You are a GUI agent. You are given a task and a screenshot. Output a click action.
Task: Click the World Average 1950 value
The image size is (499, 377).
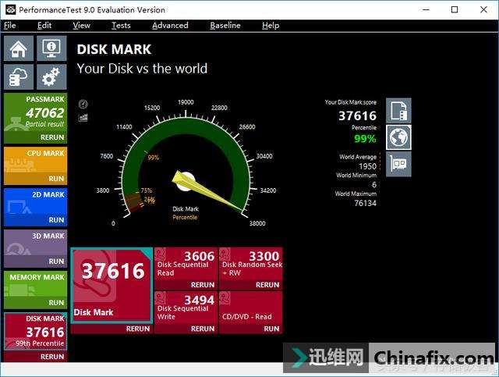[x=367, y=166]
